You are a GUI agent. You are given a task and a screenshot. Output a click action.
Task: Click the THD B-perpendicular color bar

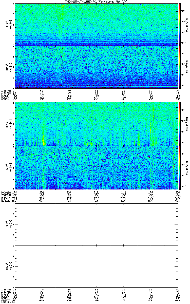point(180,124)
